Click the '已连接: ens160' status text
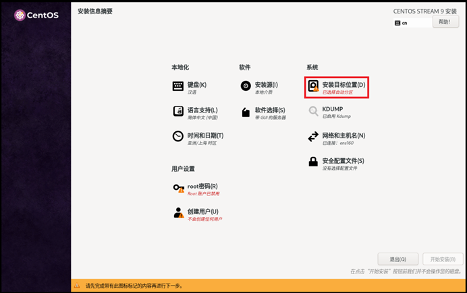The height and width of the screenshot is (293, 467). point(338,143)
